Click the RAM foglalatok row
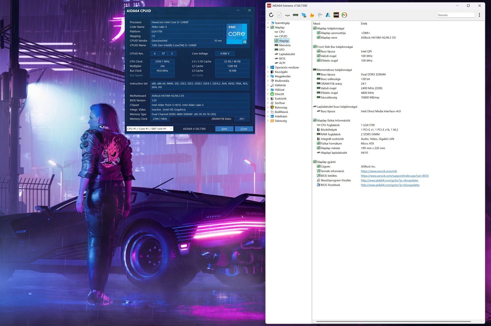The image size is (491, 326). click(398, 134)
